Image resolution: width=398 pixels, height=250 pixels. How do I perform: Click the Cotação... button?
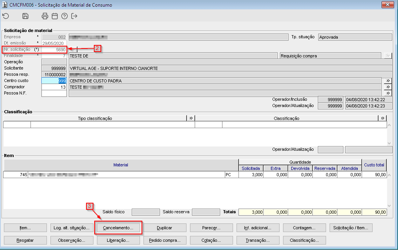(x=211, y=240)
